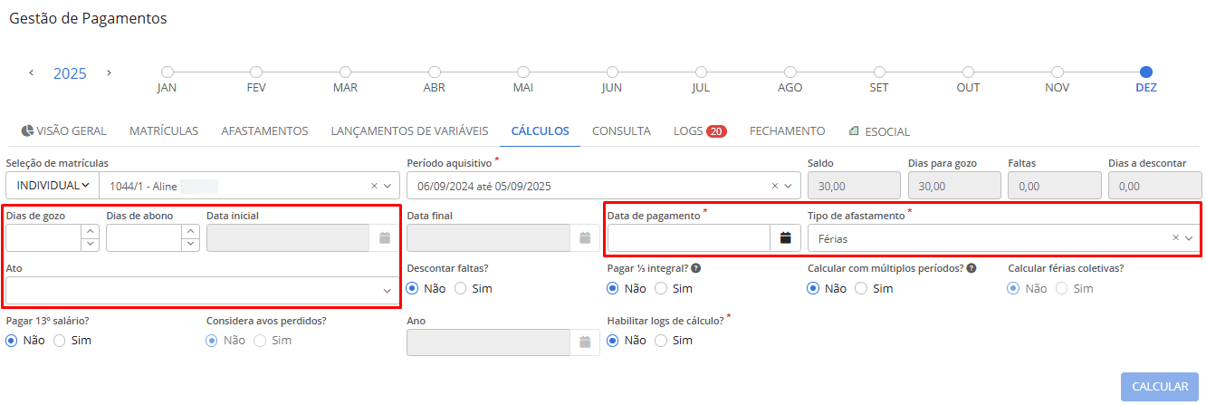
Task: Select Sim for Descontar faltas
Action: (460, 288)
